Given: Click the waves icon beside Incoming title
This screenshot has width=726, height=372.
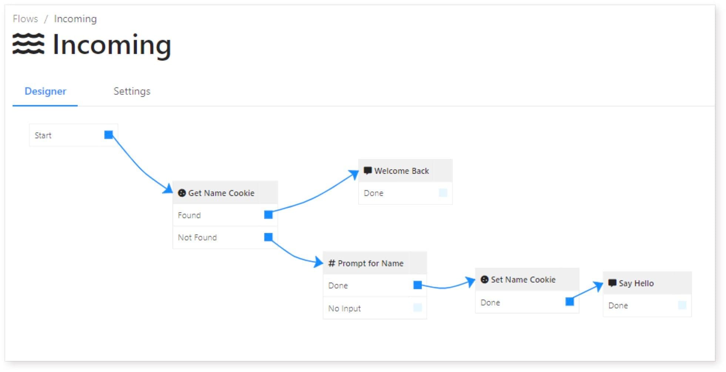Looking at the screenshot, I should tap(28, 44).
